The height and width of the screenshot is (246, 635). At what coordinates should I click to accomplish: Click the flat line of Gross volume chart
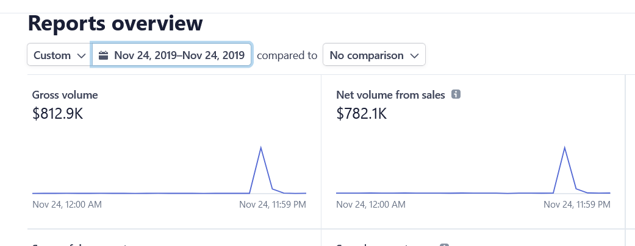point(140,193)
